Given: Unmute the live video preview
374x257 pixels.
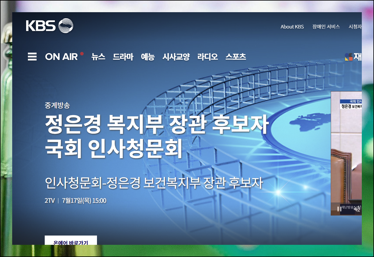Looking at the screenshot, I should click(358, 209).
